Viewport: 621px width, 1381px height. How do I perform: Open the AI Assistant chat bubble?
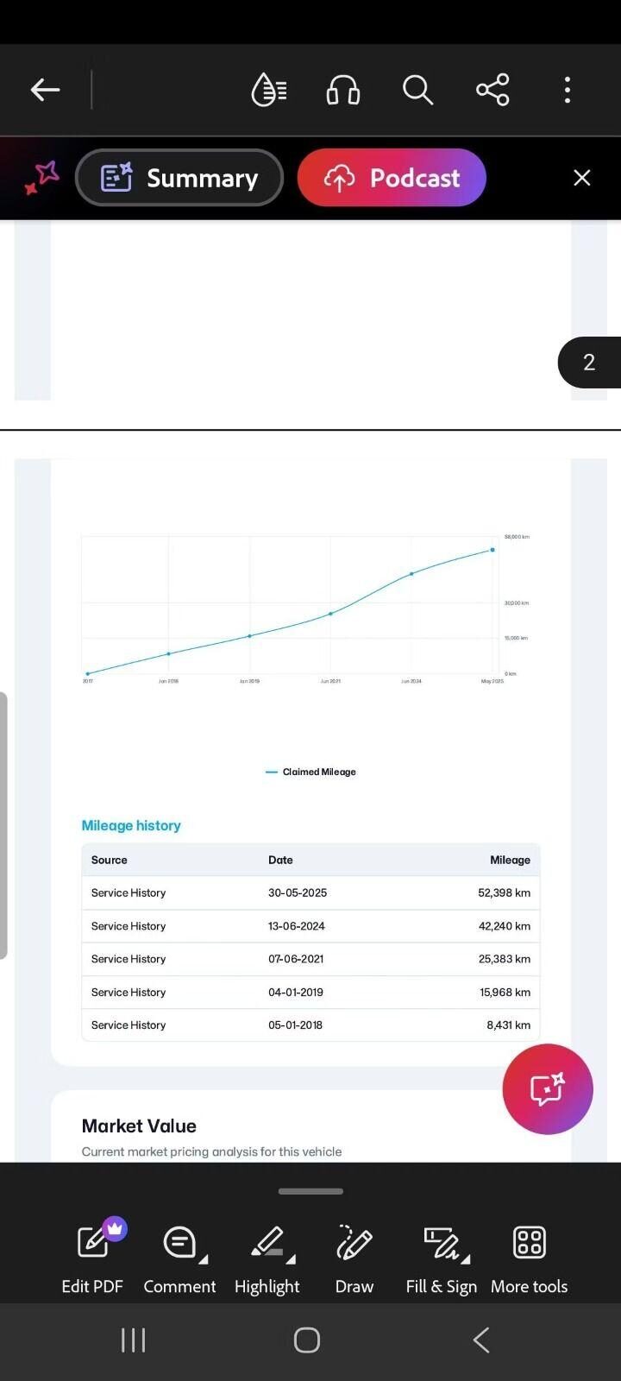coord(547,1089)
